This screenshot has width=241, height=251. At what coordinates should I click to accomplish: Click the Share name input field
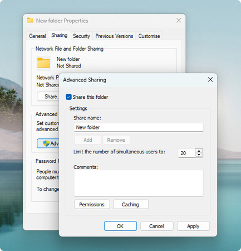(139, 127)
